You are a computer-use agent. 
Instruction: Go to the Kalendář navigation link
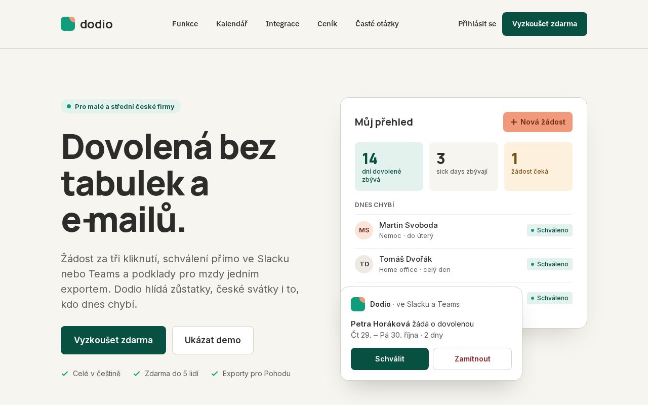232,24
